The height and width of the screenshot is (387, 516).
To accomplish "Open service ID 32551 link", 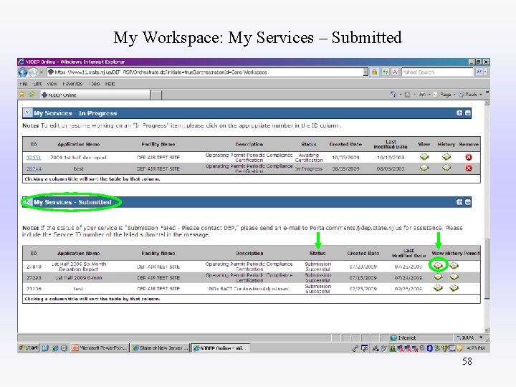I will click(34, 158).
